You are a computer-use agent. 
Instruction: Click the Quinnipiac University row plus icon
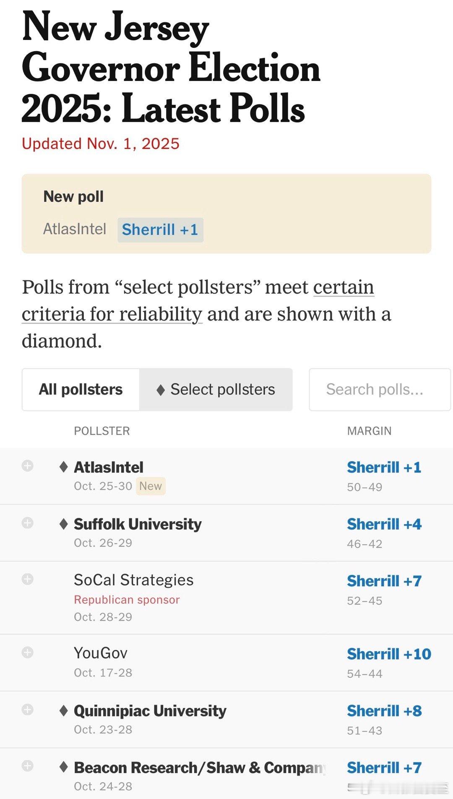point(28,710)
